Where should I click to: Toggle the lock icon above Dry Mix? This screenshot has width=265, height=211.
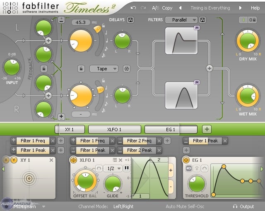pyautogui.click(x=253, y=20)
